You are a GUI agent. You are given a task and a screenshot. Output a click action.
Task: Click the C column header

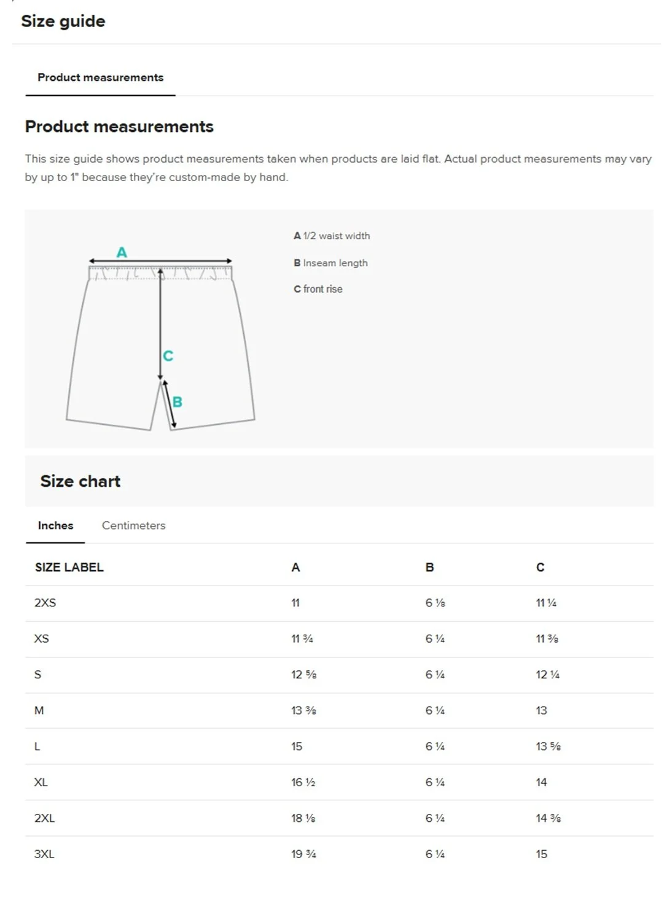click(x=541, y=567)
